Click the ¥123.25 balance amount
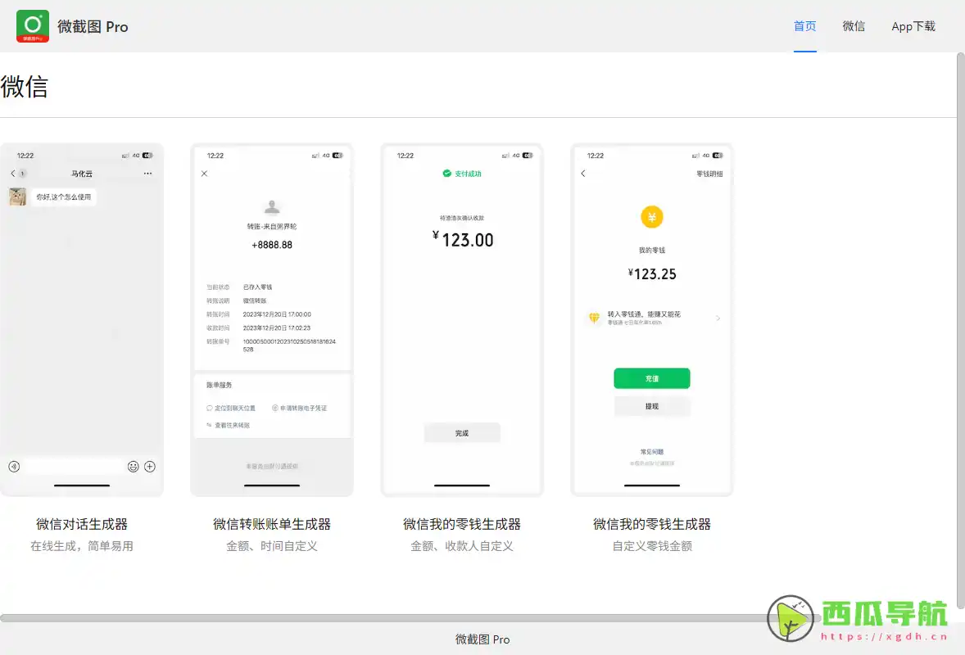The width and height of the screenshot is (965, 655). [x=652, y=273]
